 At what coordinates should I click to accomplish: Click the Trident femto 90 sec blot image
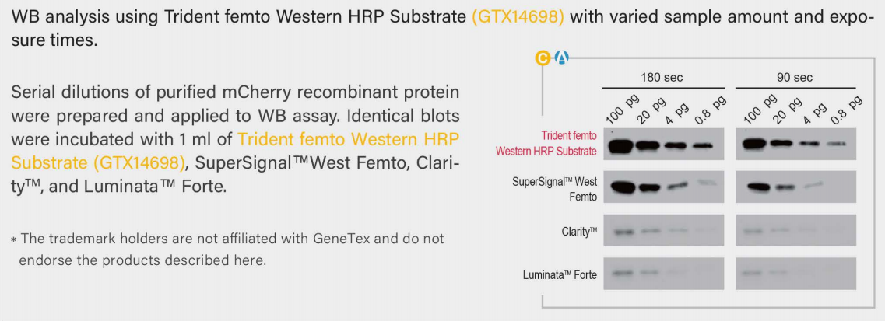coord(795,144)
